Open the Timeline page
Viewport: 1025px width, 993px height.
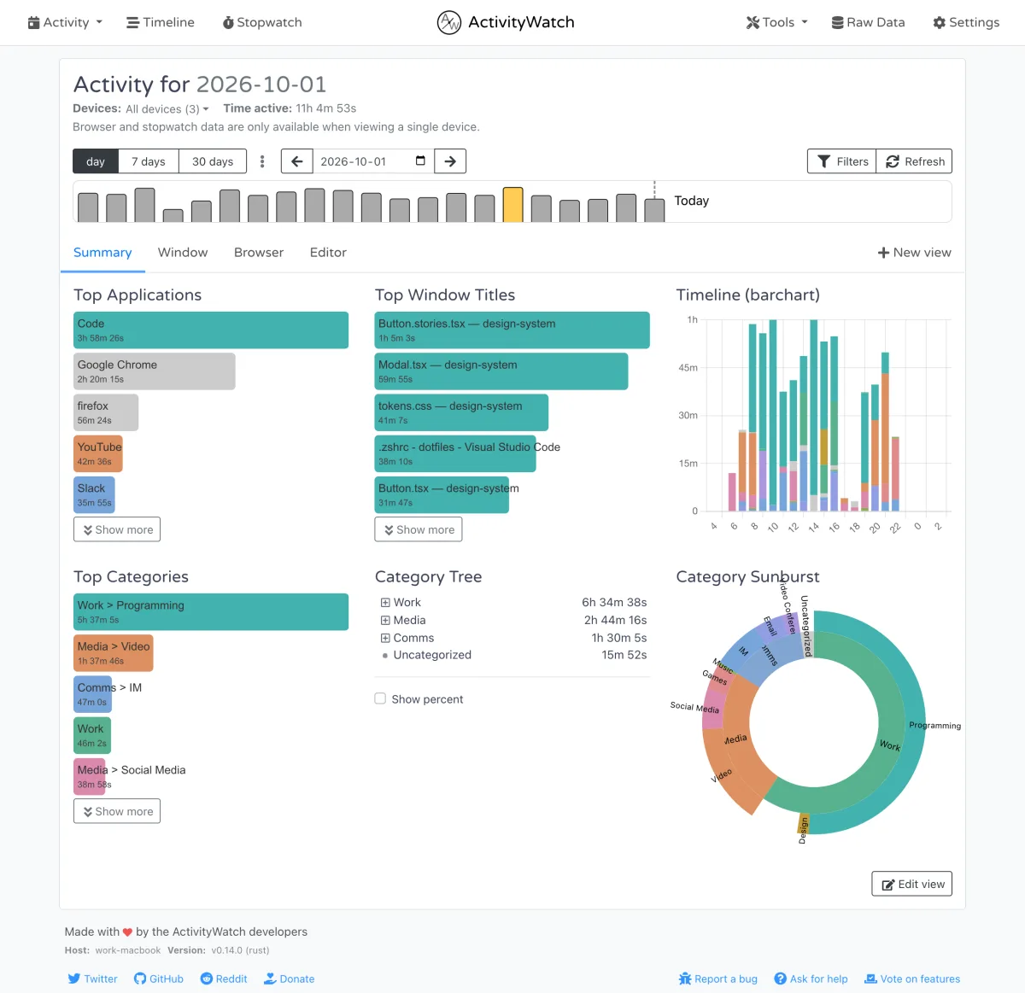(161, 22)
